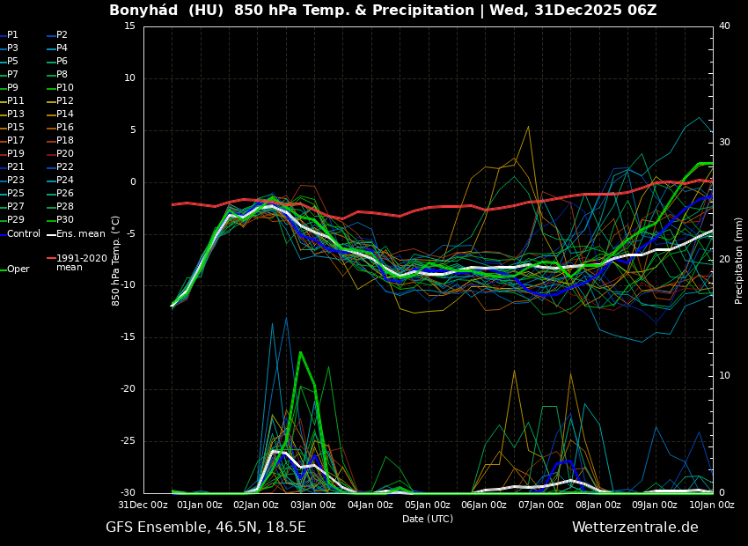The image size is (748, 546).
Task: Click the P30 legend entry
Action: click(x=65, y=220)
